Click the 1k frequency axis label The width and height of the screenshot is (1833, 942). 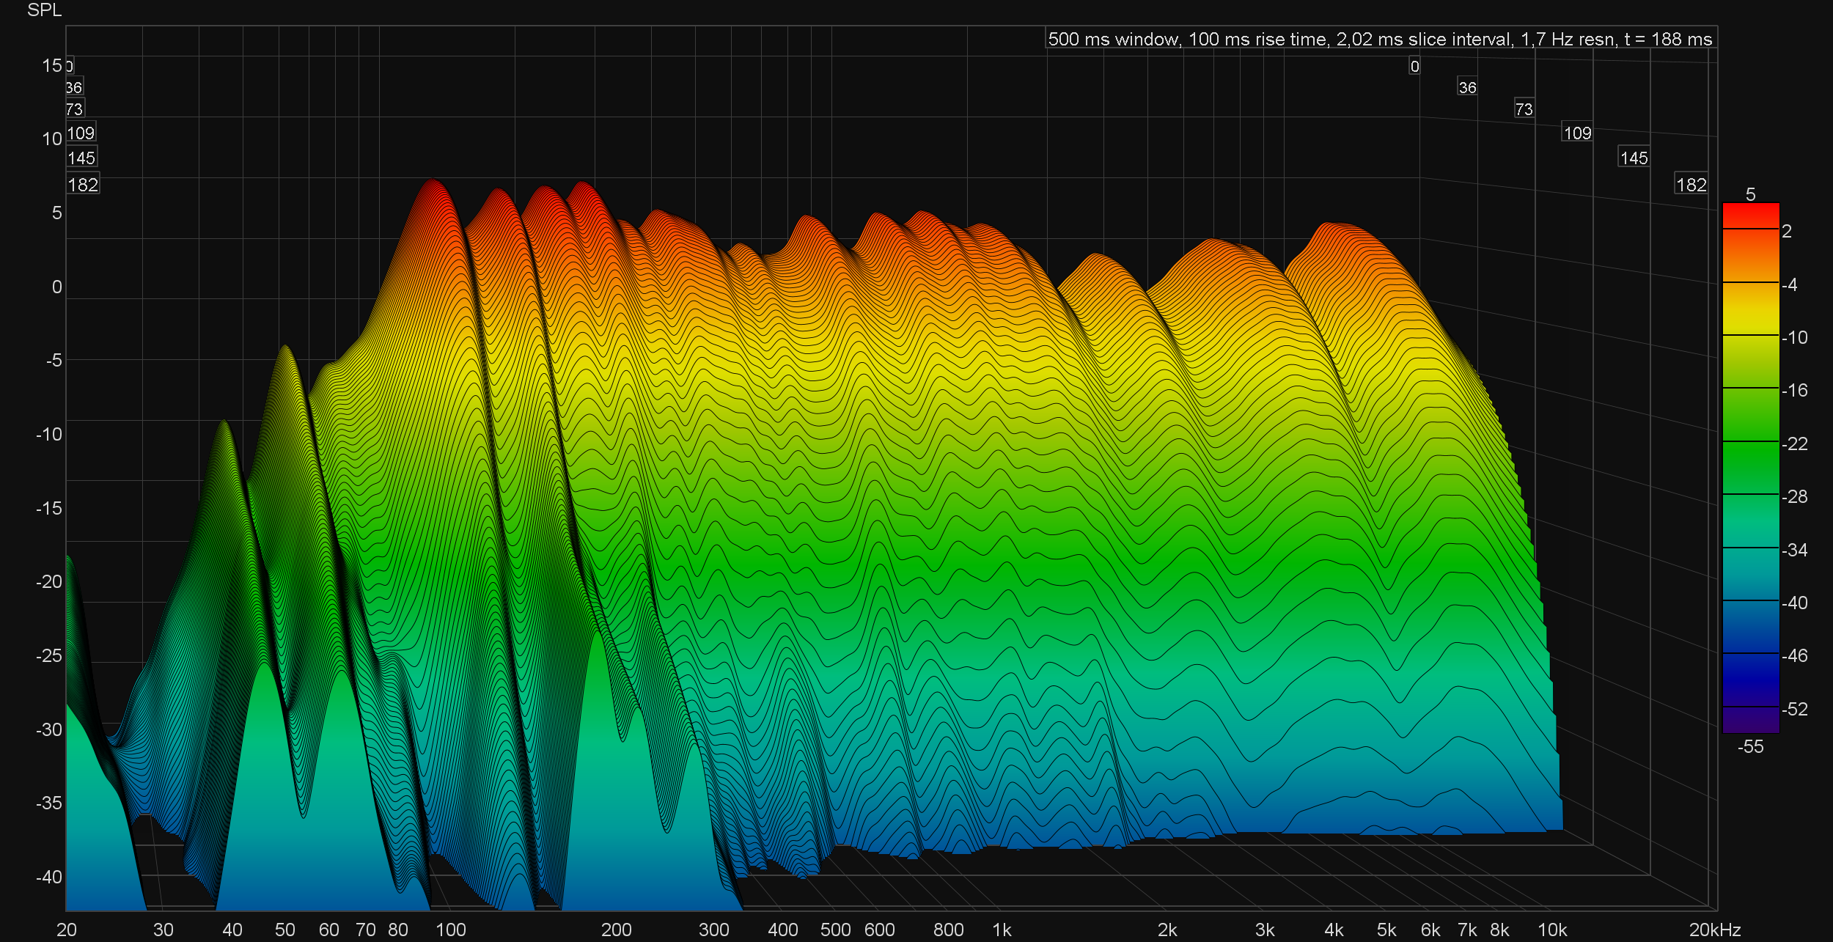1002,930
